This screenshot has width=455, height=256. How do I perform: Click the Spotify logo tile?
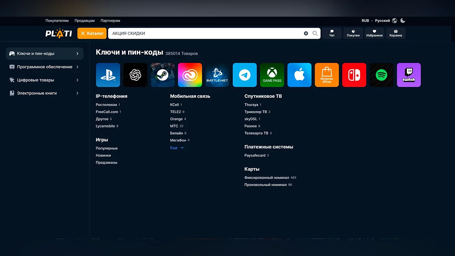point(381,75)
